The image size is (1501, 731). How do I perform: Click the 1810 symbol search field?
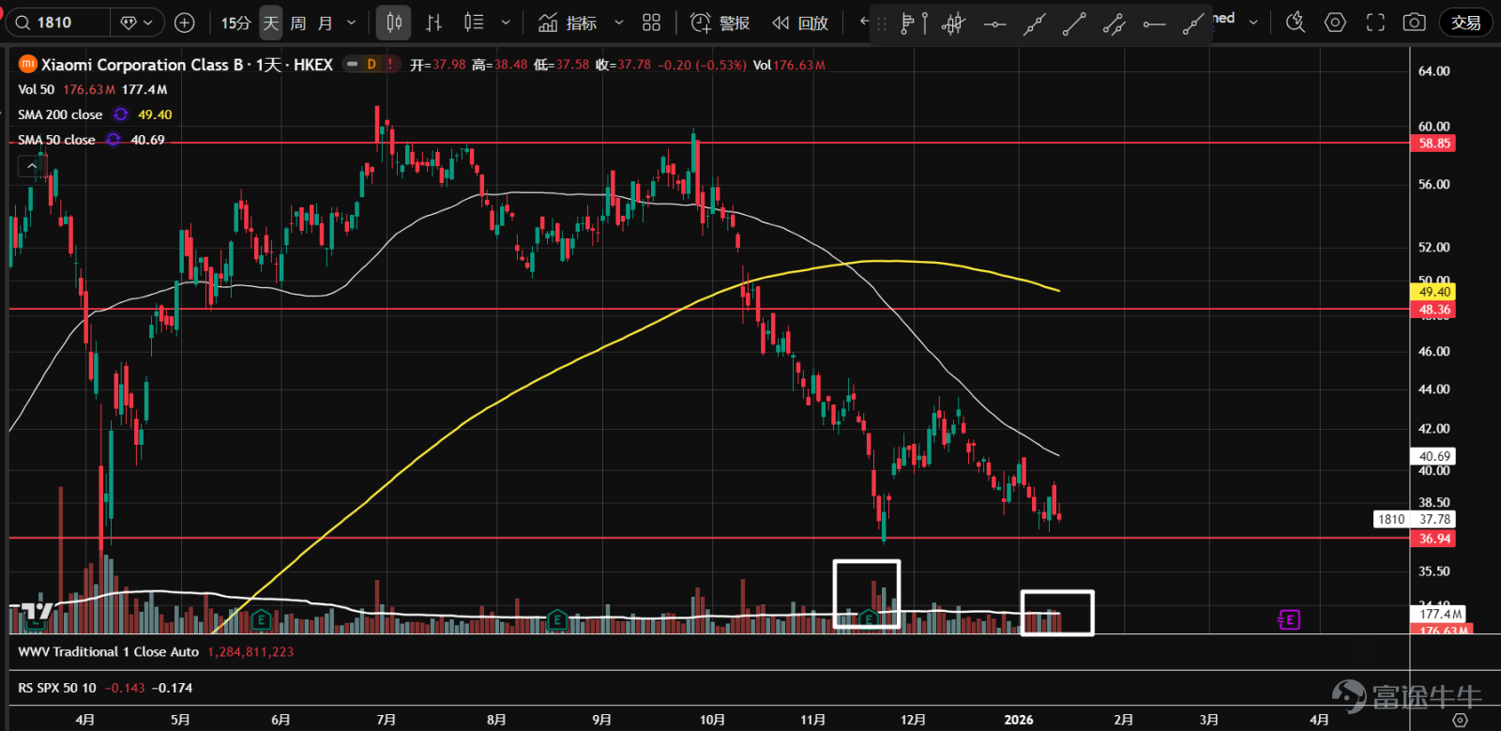tap(59, 23)
